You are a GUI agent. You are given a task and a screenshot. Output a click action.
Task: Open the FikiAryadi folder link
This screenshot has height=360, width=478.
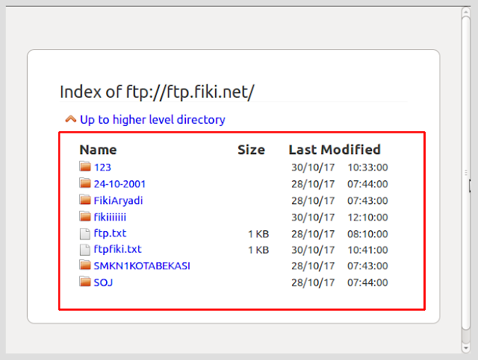[118, 200]
